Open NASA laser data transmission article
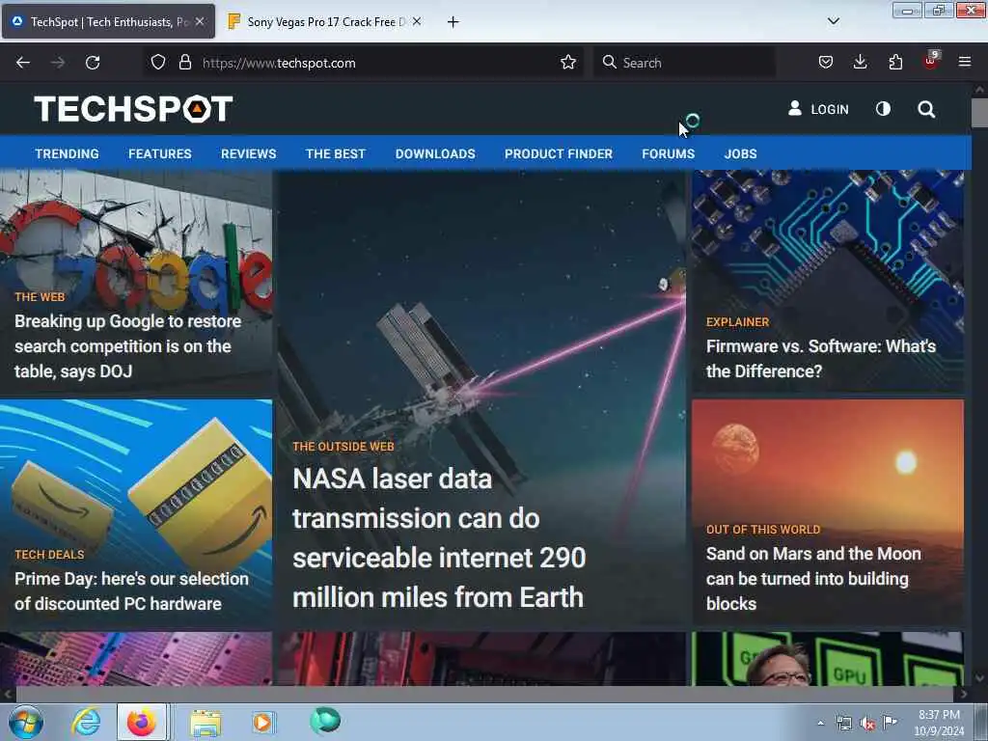This screenshot has height=741, width=988. (439, 537)
